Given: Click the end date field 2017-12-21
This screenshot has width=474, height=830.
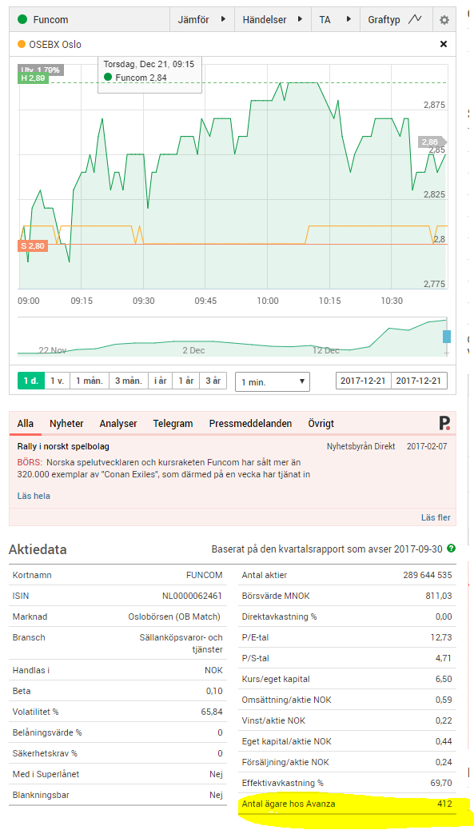Looking at the screenshot, I should tap(420, 381).
